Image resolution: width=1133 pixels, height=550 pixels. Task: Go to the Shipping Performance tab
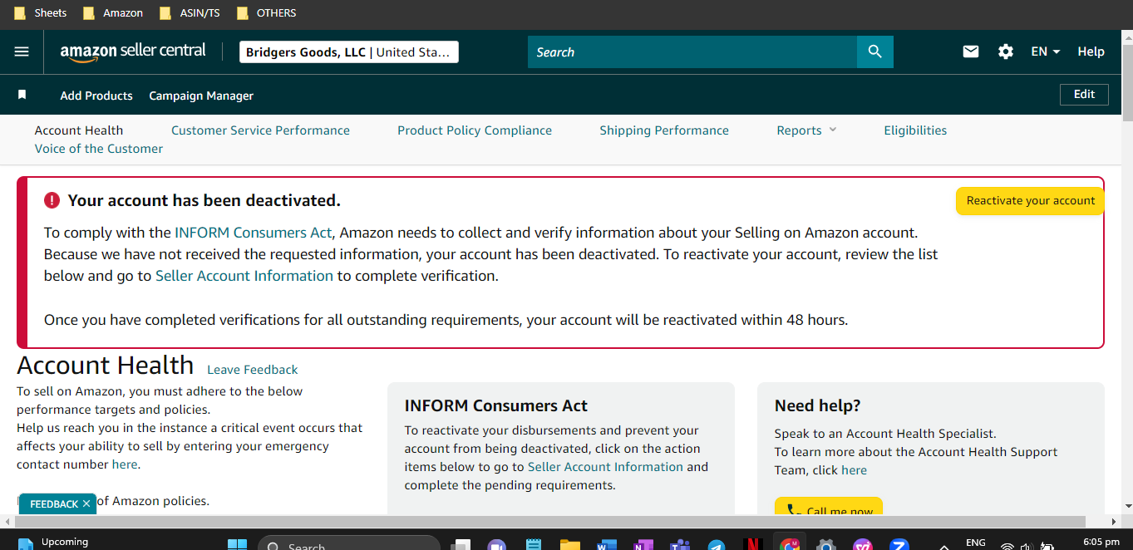[x=664, y=130]
